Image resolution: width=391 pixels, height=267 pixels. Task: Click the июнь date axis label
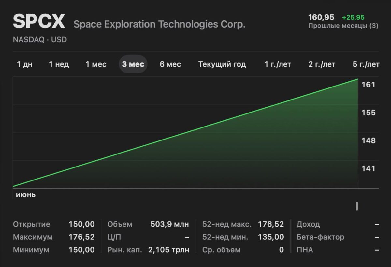(26, 195)
